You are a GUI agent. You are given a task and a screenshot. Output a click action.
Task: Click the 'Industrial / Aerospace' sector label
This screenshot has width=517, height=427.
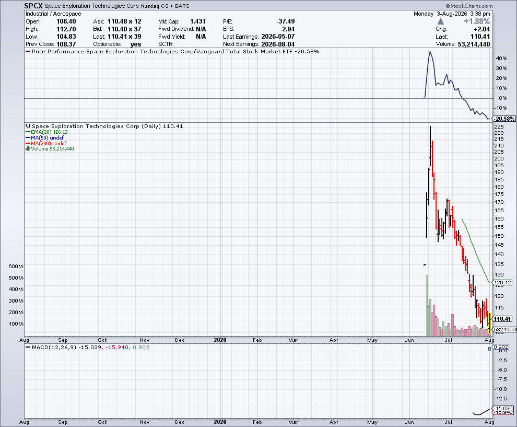[53, 14]
